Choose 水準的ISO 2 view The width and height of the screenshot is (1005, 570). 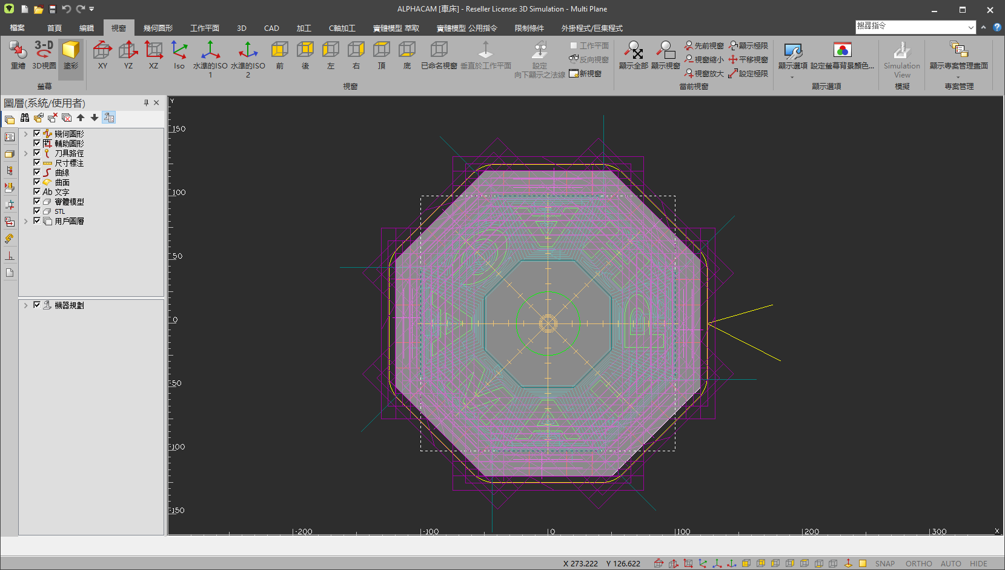pos(248,59)
